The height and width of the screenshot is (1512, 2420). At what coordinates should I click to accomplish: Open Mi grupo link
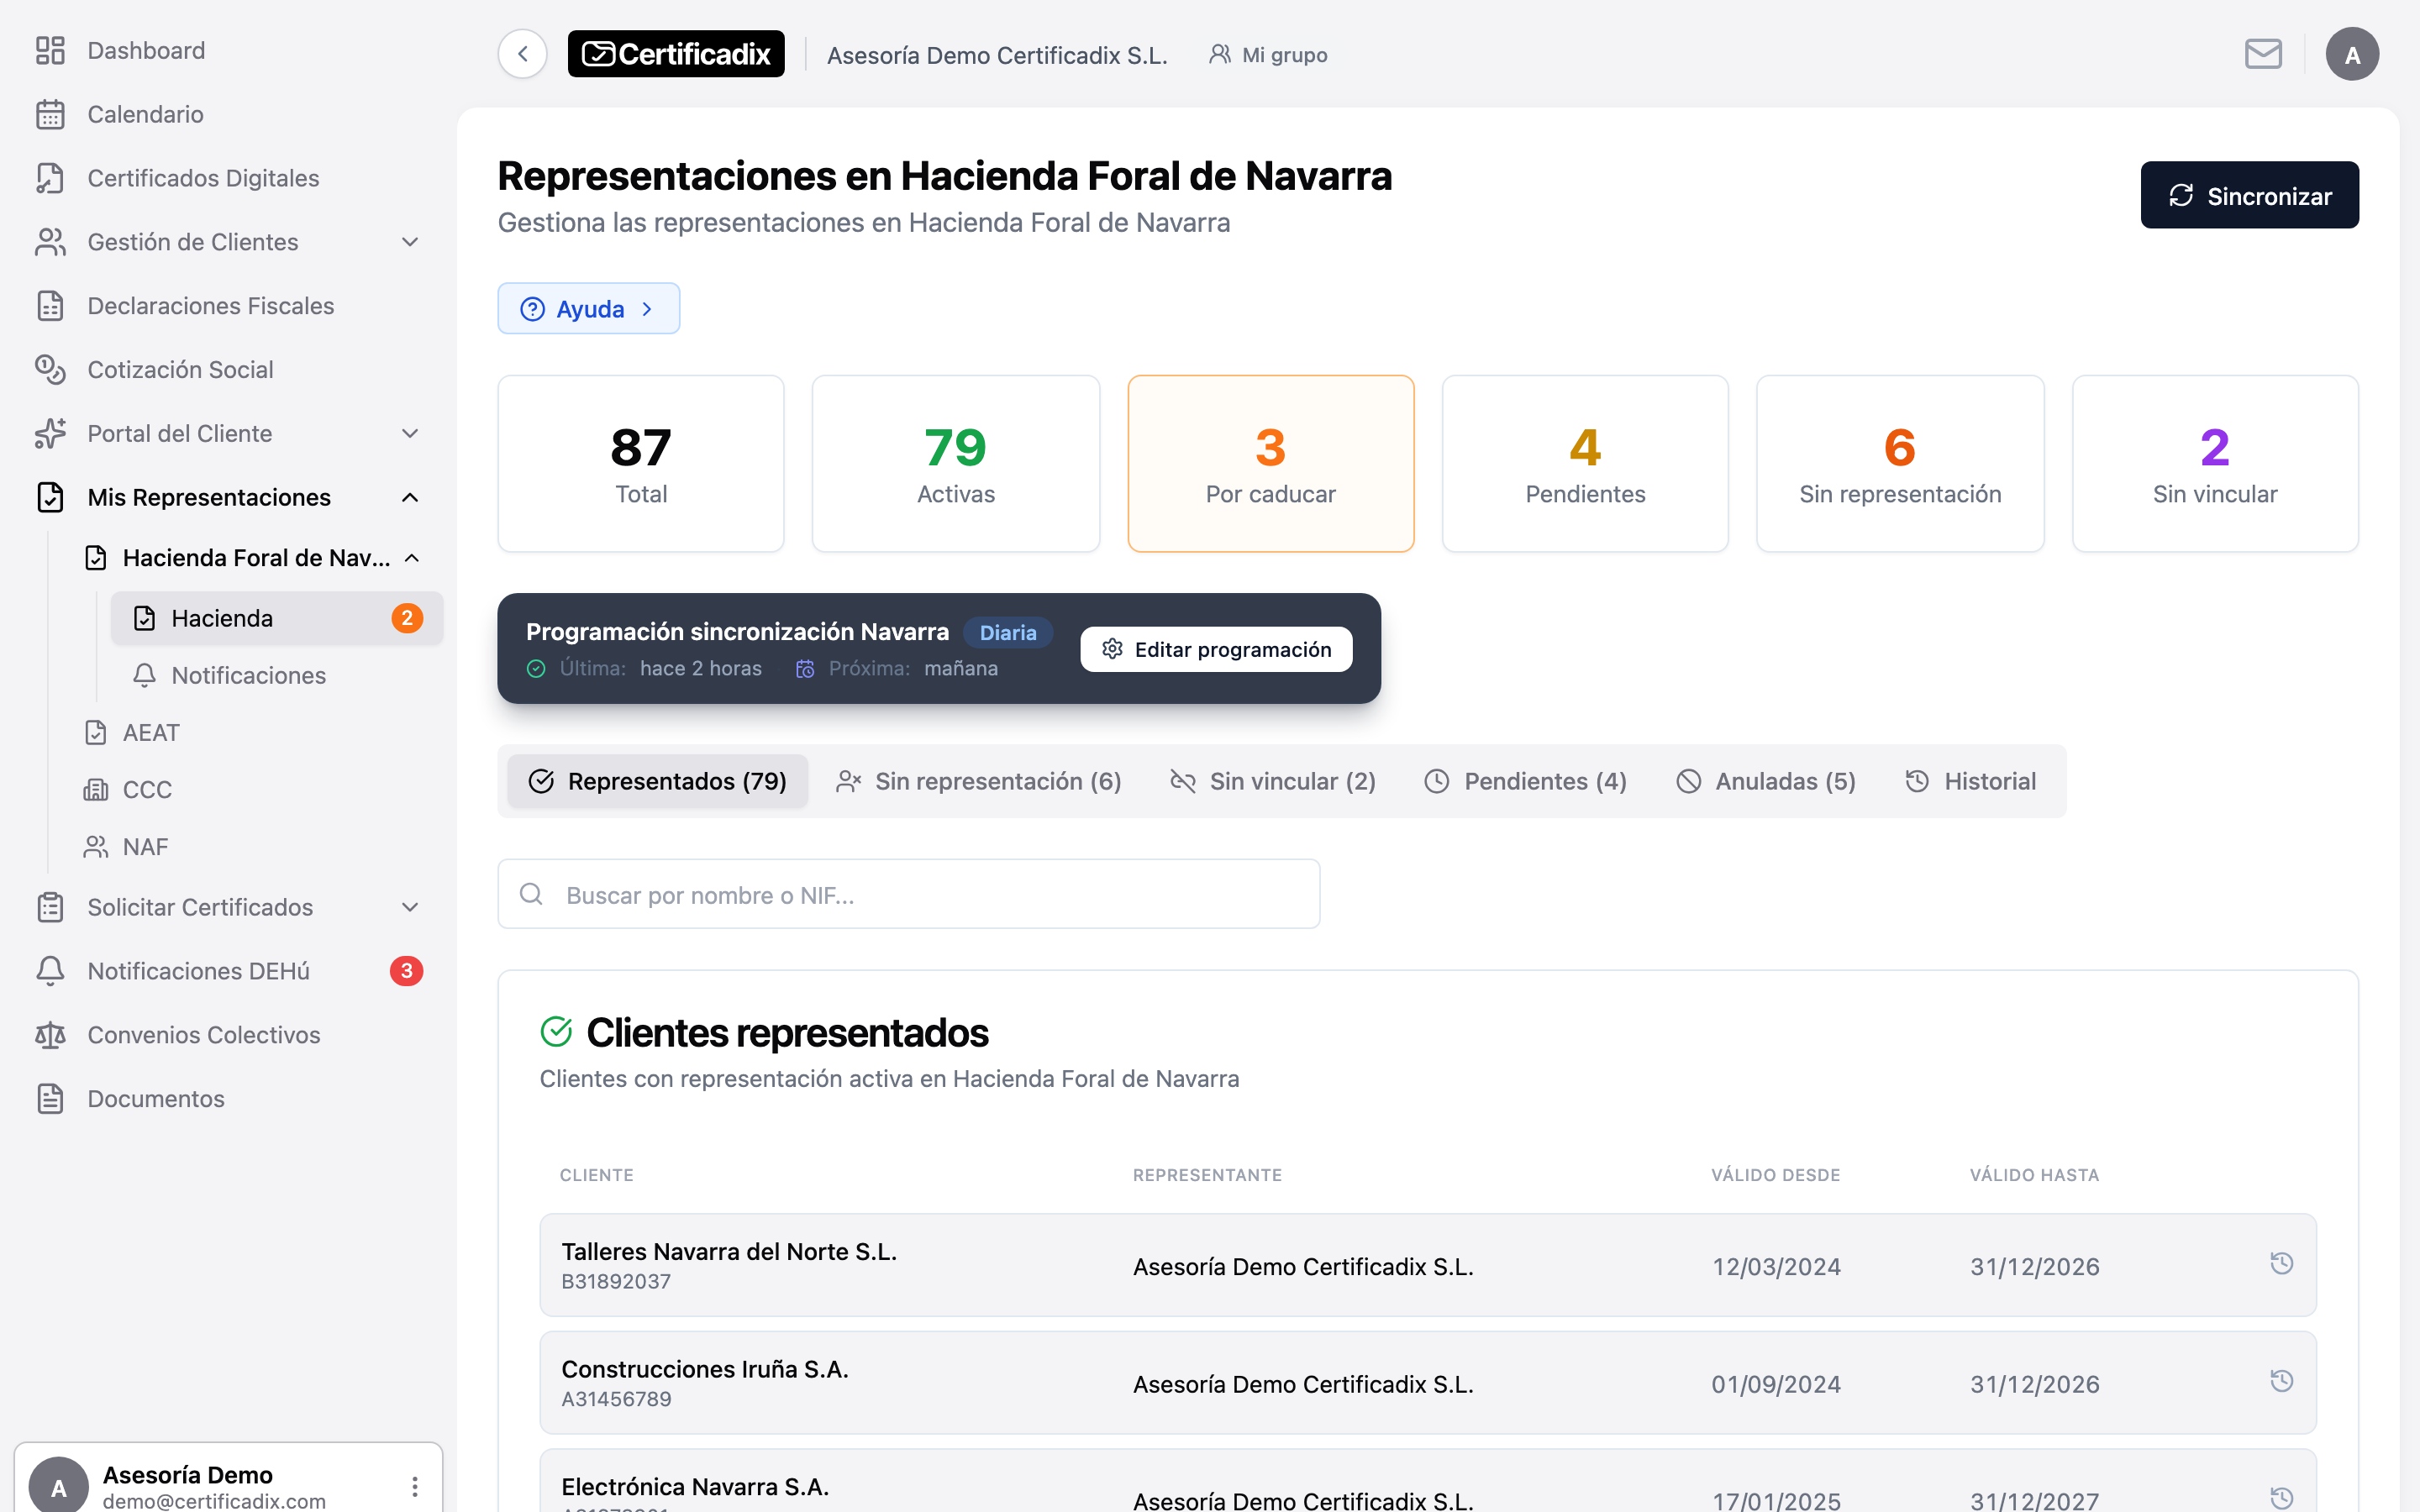tap(1268, 55)
